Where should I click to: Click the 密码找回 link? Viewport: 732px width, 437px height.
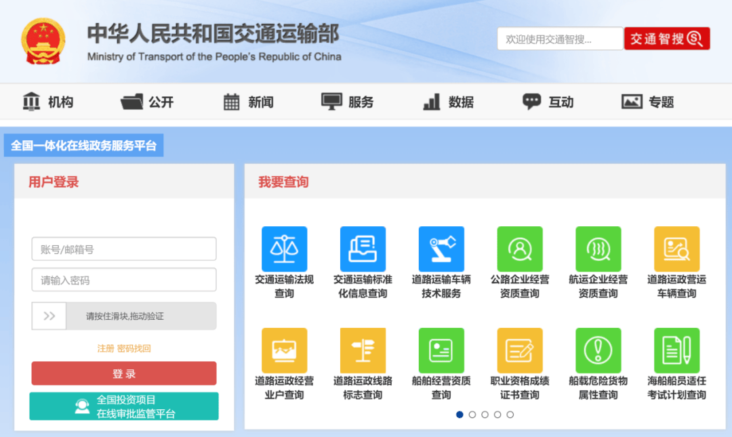(134, 348)
